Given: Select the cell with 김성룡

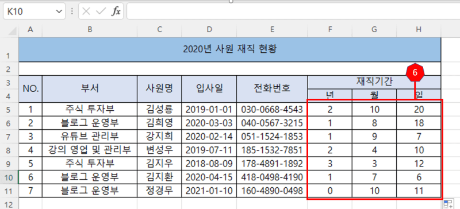Looking at the screenshot, I should 159,109.
